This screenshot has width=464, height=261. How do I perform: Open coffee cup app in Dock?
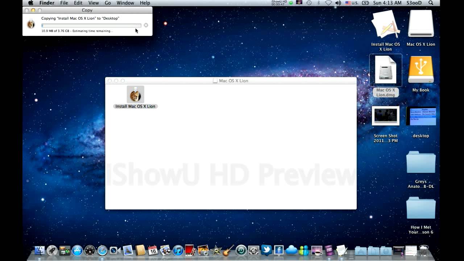(x=316, y=250)
